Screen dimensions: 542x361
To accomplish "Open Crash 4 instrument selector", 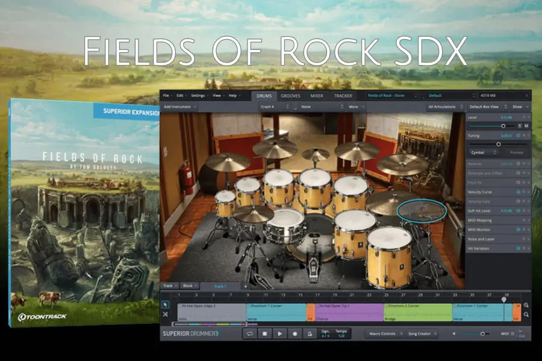I will tap(275, 106).
